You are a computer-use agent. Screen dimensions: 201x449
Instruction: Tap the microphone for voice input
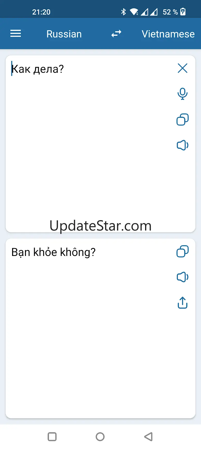point(182,94)
